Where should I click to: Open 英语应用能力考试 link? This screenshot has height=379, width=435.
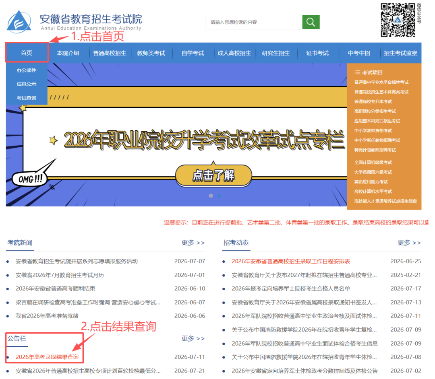371,182
